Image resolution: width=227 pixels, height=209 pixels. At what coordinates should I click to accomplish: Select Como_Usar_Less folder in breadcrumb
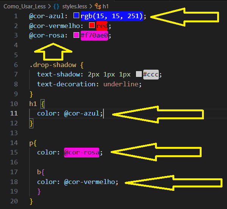coord(25,6)
